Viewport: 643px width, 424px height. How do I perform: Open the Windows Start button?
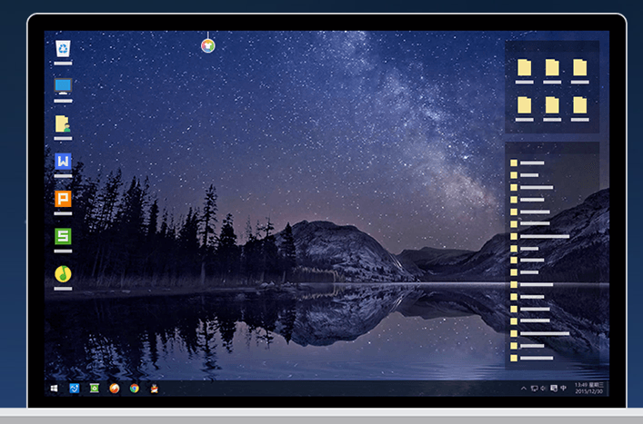[55, 389]
